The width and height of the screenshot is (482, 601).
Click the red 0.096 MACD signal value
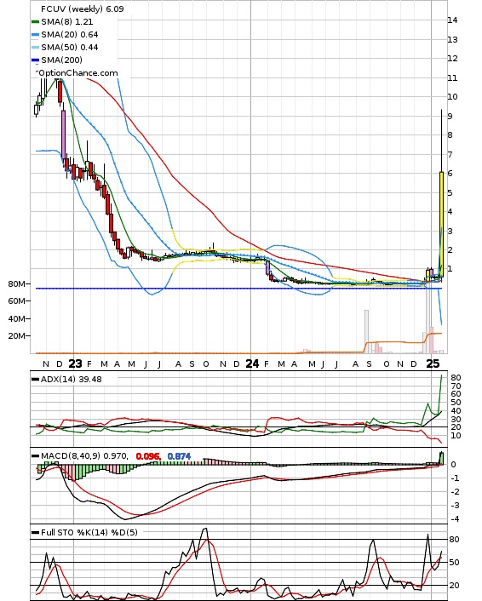(x=148, y=456)
